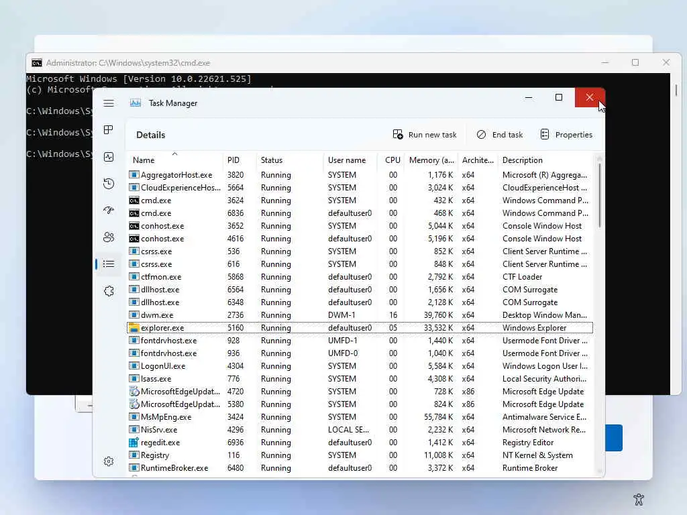Viewport: 687px width, 515px height.
Task: Open Properties for selected process
Action: tap(566, 134)
